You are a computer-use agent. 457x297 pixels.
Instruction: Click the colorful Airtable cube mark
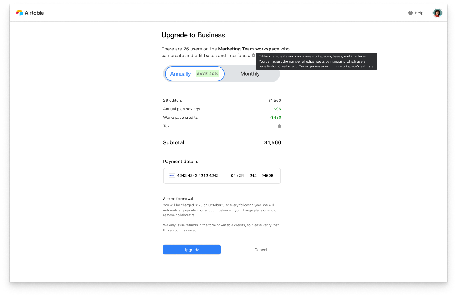tap(19, 13)
